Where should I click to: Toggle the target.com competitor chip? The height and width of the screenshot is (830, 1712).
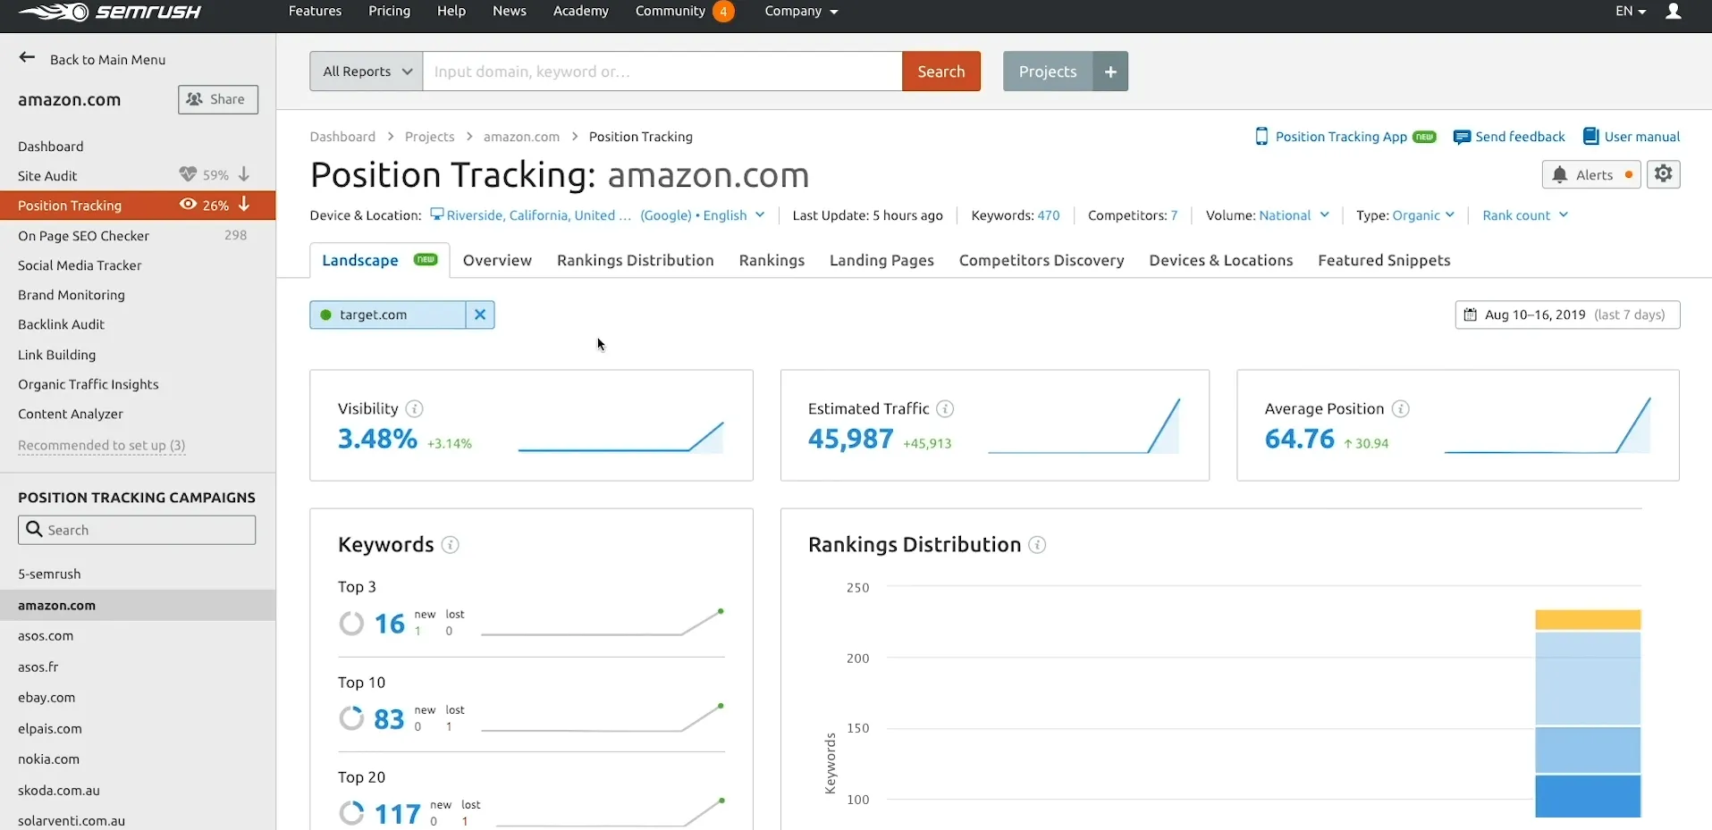386,314
